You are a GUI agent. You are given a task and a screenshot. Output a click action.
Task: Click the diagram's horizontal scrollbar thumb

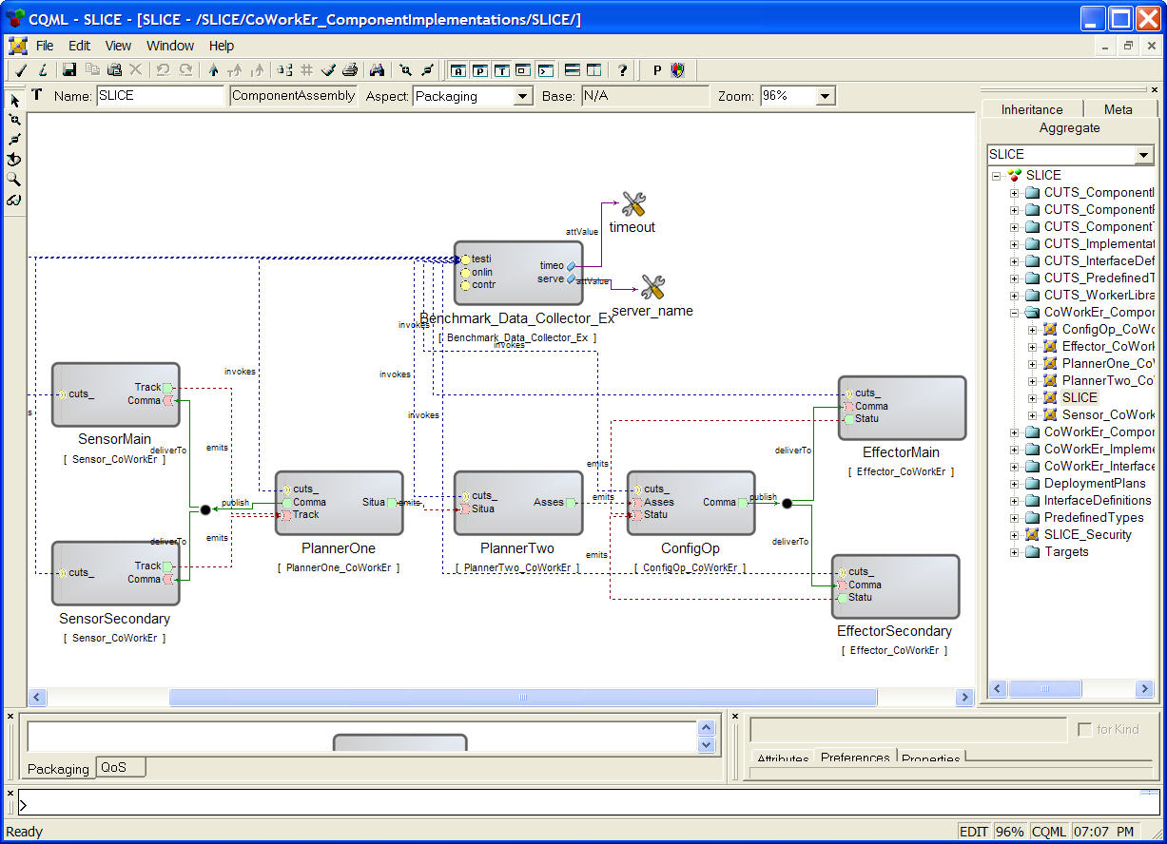(x=522, y=697)
